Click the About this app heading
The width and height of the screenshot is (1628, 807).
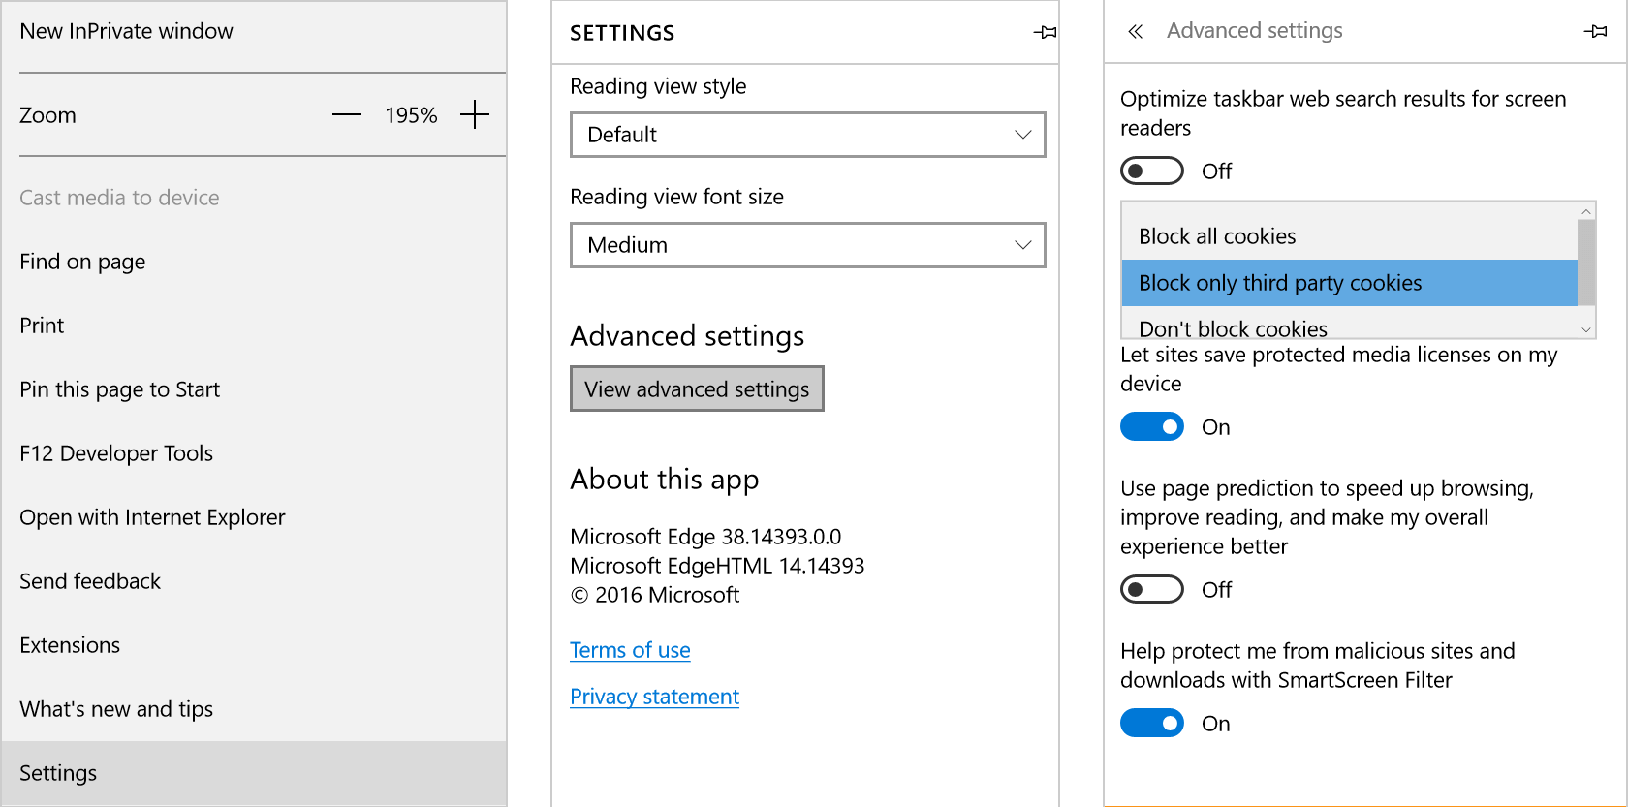click(665, 480)
